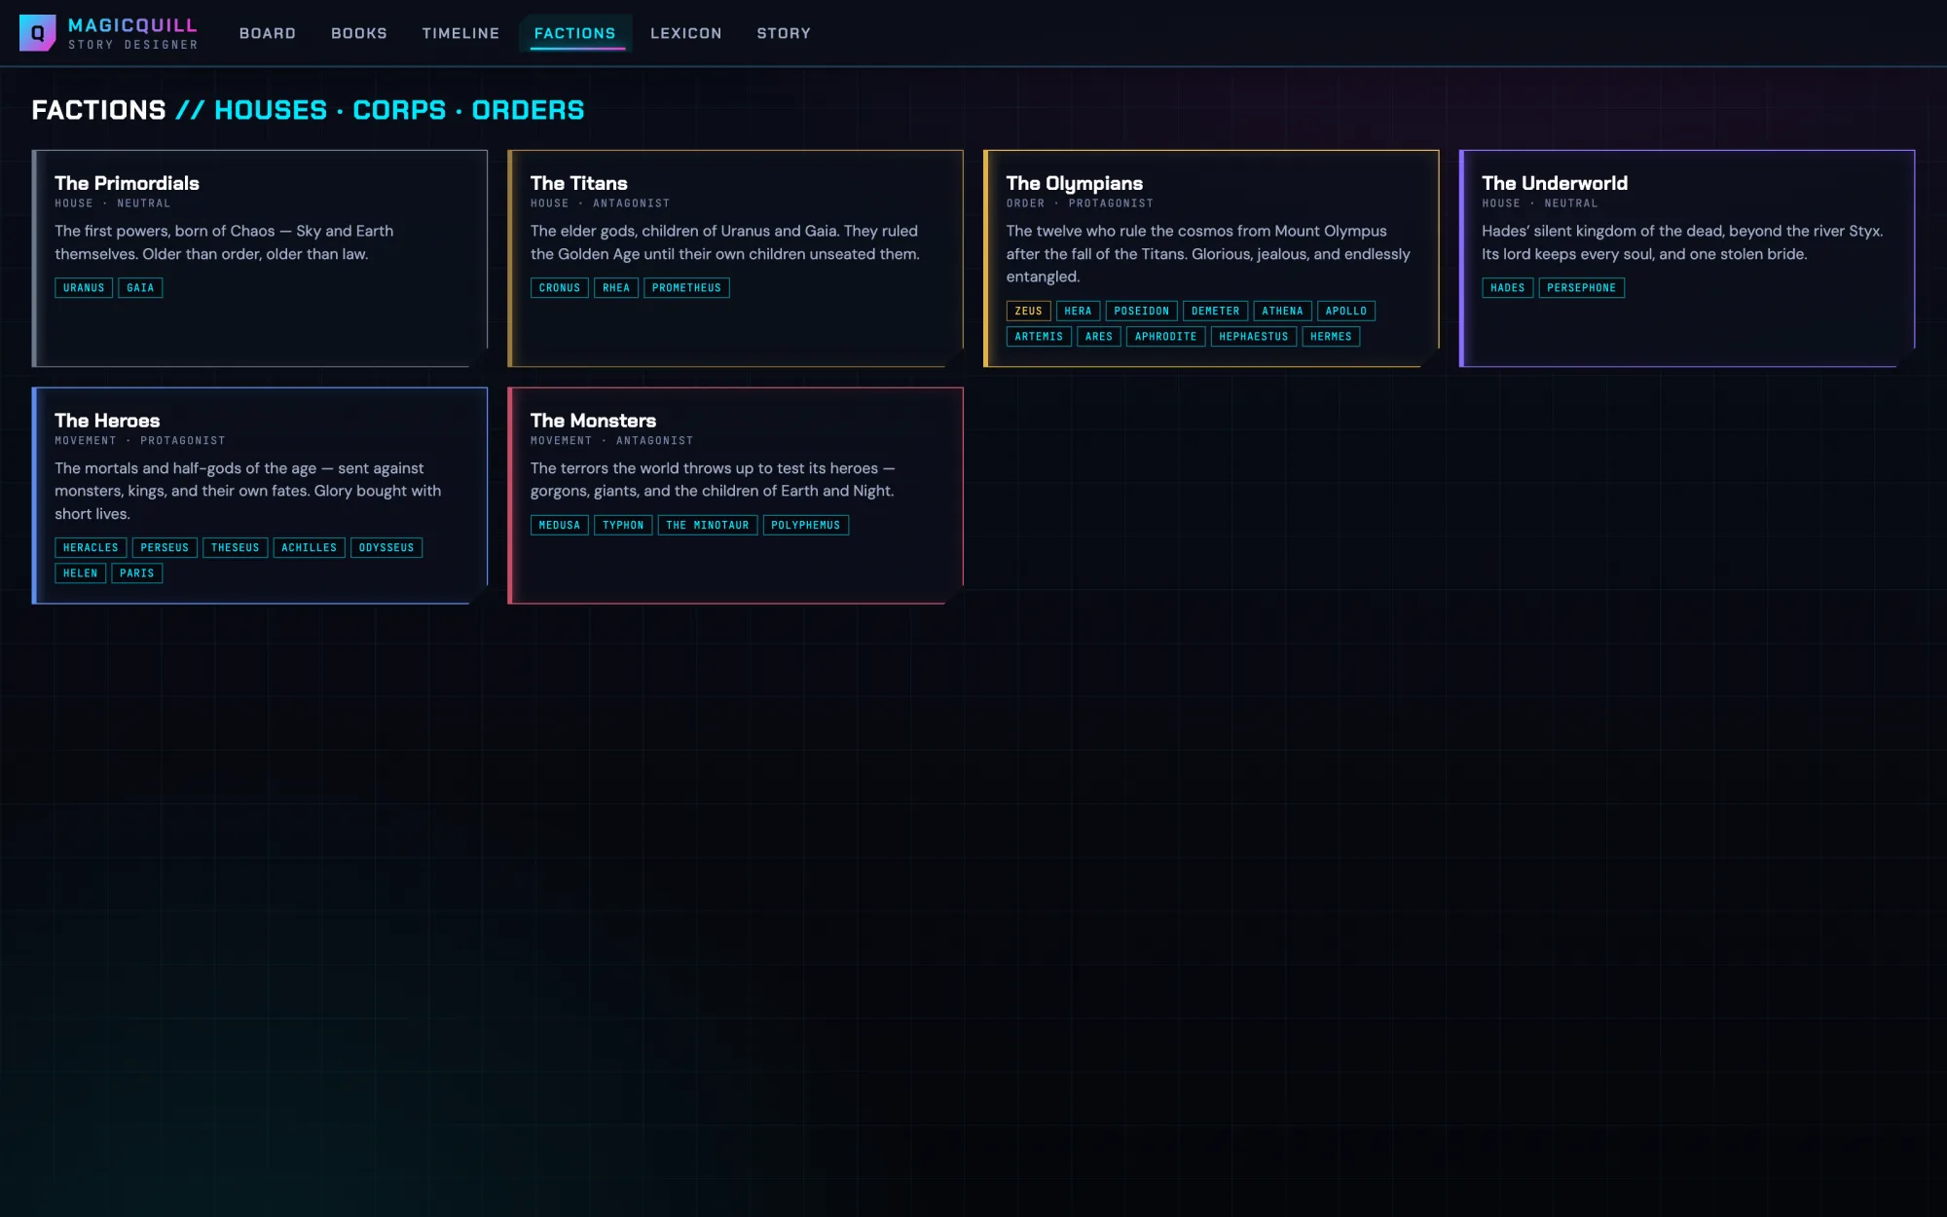Image resolution: width=1947 pixels, height=1217 pixels.
Task: Switch to the Books tab
Action: click(359, 33)
